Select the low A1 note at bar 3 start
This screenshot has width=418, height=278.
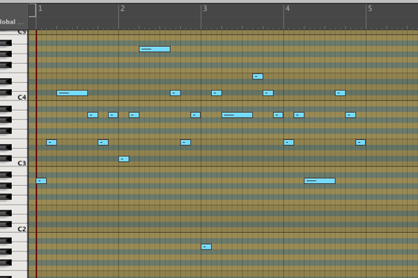tap(206, 247)
